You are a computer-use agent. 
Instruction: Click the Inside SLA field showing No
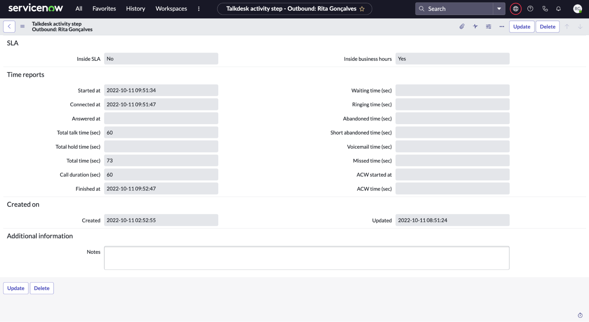coord(161,58)
